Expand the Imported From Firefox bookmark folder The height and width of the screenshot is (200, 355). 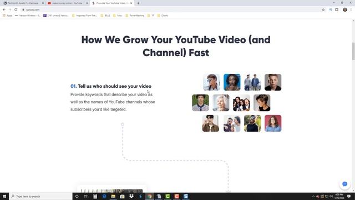point(84,16)
